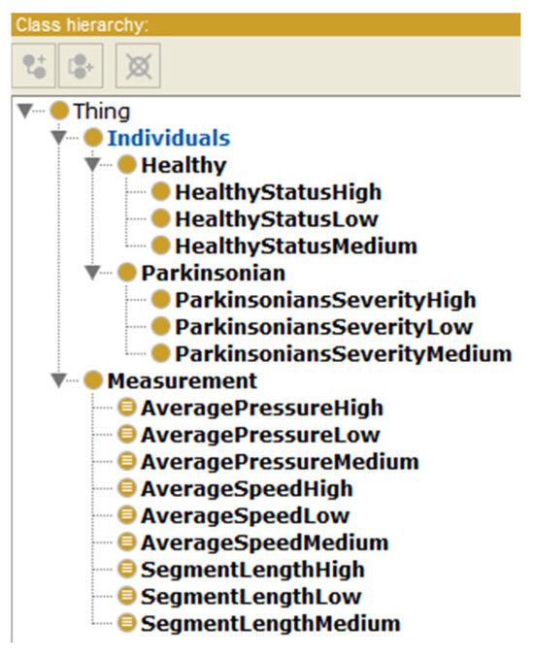Screen dimensions: 534x657
Task: Select the ParkinsoniansSeverityMedium class
Action: [344, 353]
